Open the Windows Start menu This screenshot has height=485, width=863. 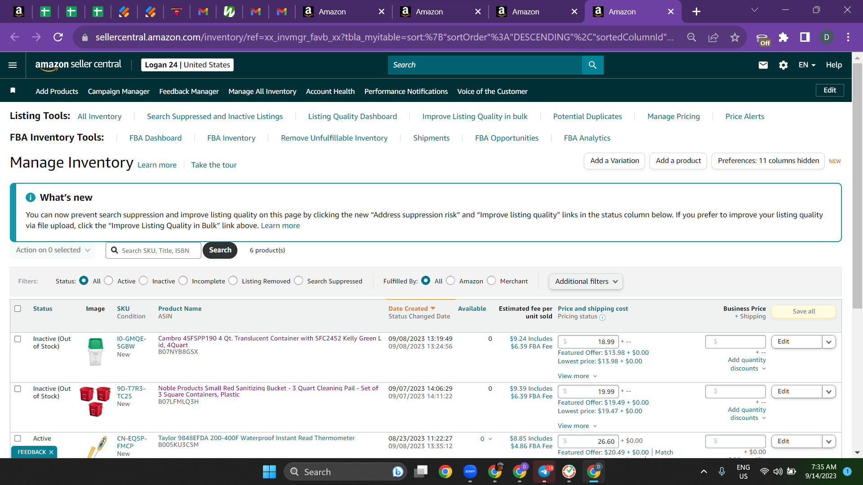[x=269, y=472]
